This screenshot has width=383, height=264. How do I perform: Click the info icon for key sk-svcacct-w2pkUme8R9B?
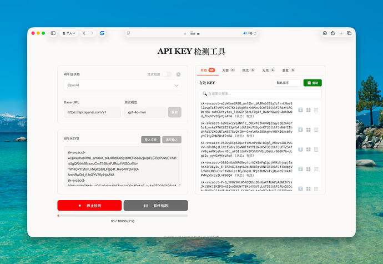click(x=301, y=110)
